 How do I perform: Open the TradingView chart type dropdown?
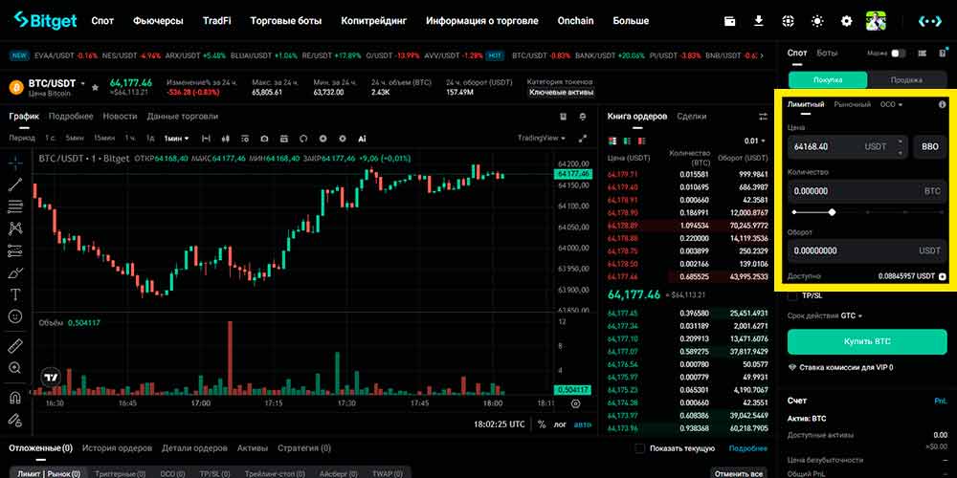(542, 139)
